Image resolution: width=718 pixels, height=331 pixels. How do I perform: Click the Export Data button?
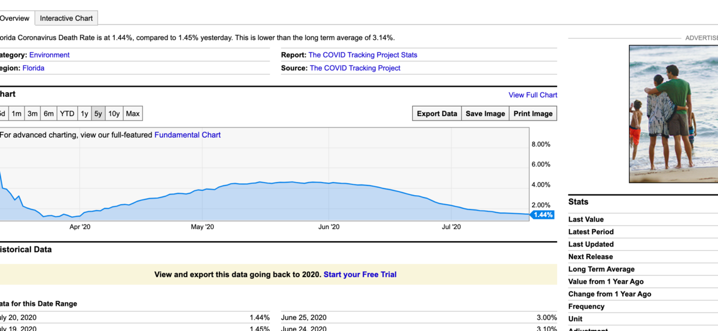tap(437, 114)
